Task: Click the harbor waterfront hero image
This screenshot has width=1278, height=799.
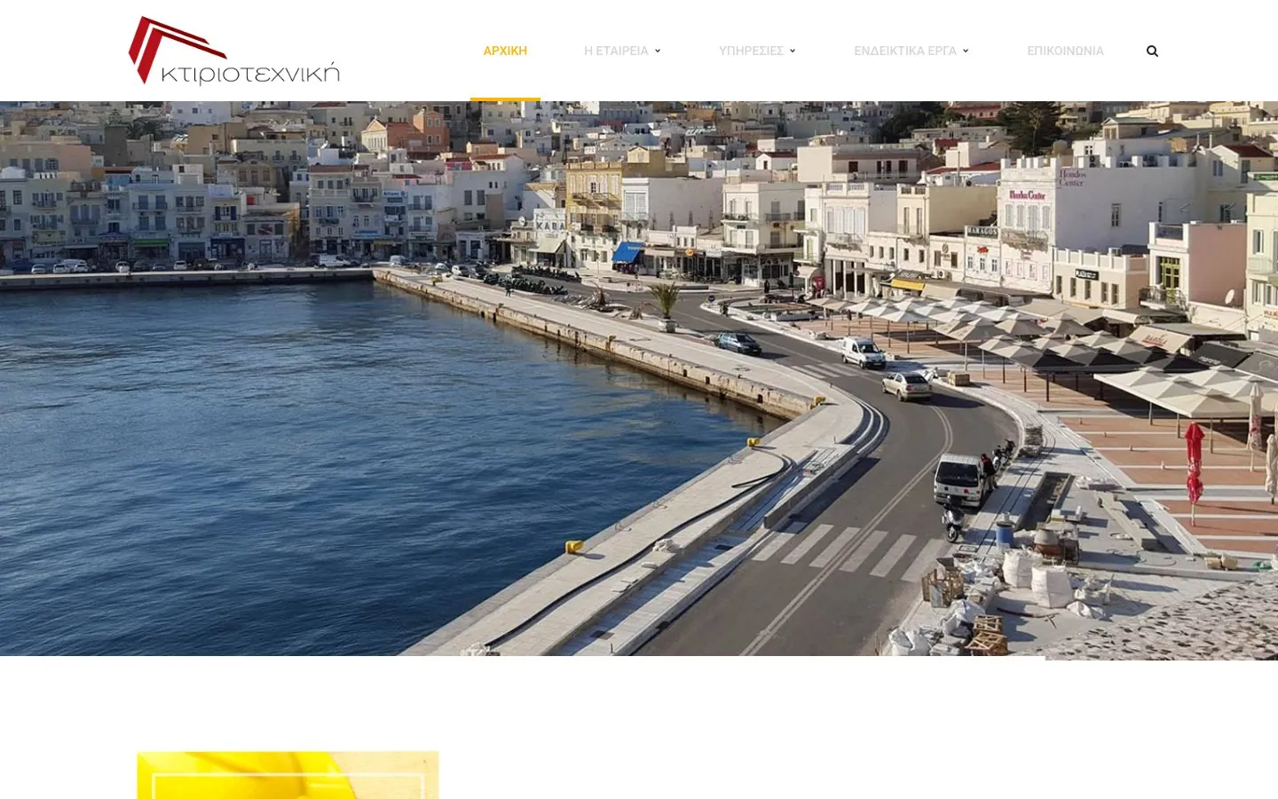Action: 639,380
